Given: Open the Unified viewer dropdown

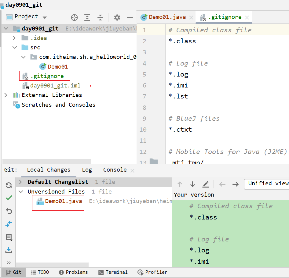Looking at the screenshot, I should (266, 184).
